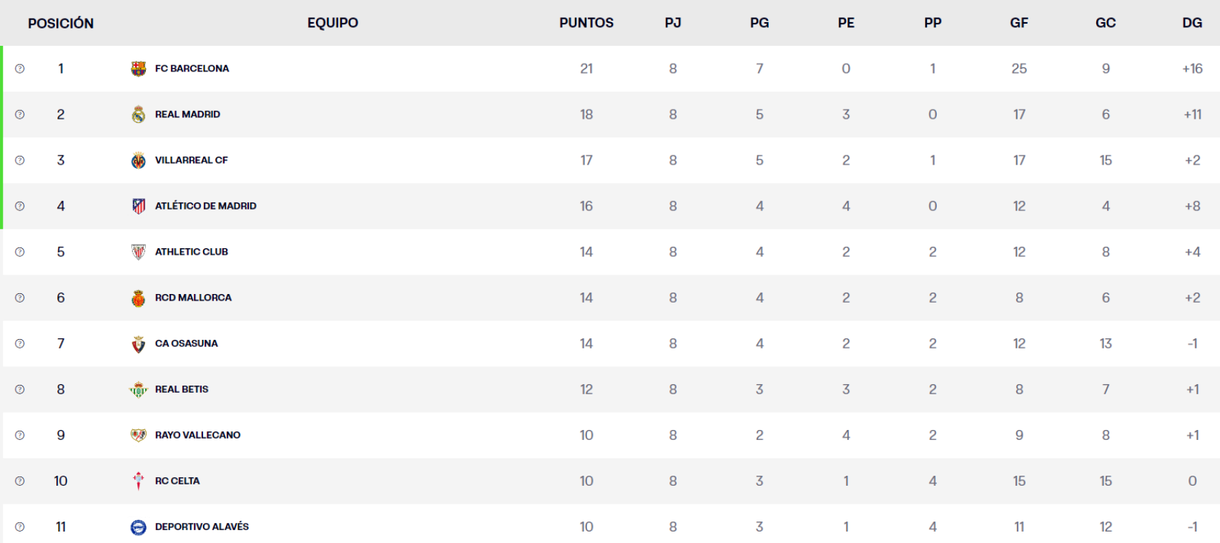The image size is (1220, 543).
Task: Sort the table by the PUNTOS column
Action: (x=586, y=22)
